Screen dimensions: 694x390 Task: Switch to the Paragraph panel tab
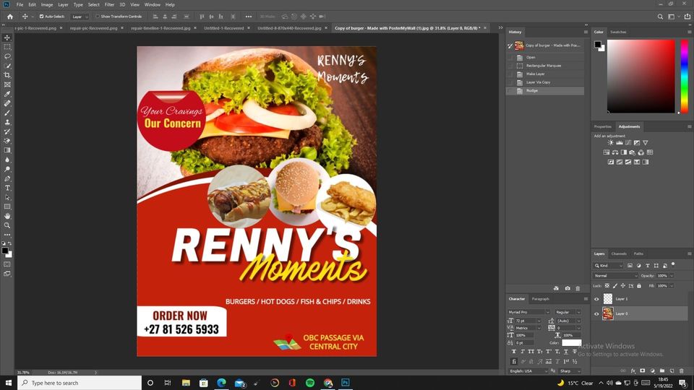point(540,298)
